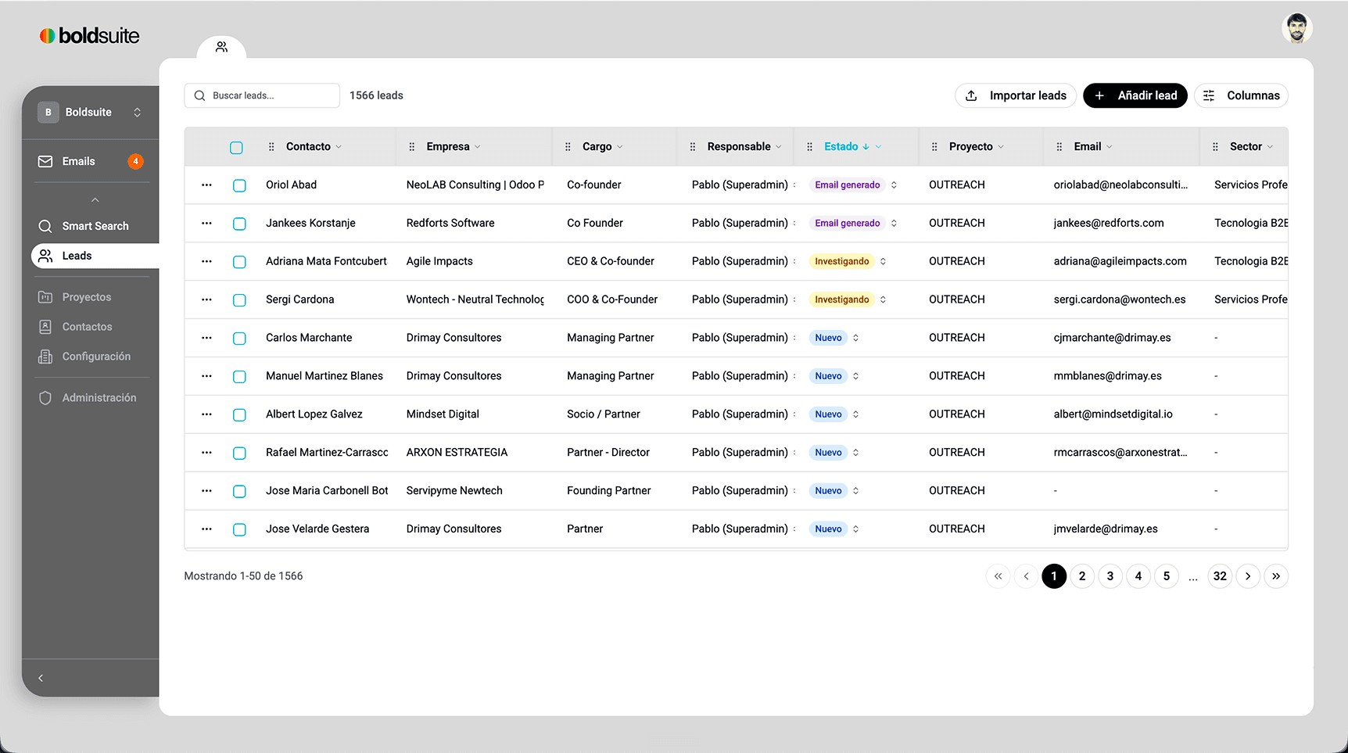Image resolution: width=1348 pixels, height=753 pixels.
Task: Select the Jankees Korstanje row checkbox
Action: point(239,224)
